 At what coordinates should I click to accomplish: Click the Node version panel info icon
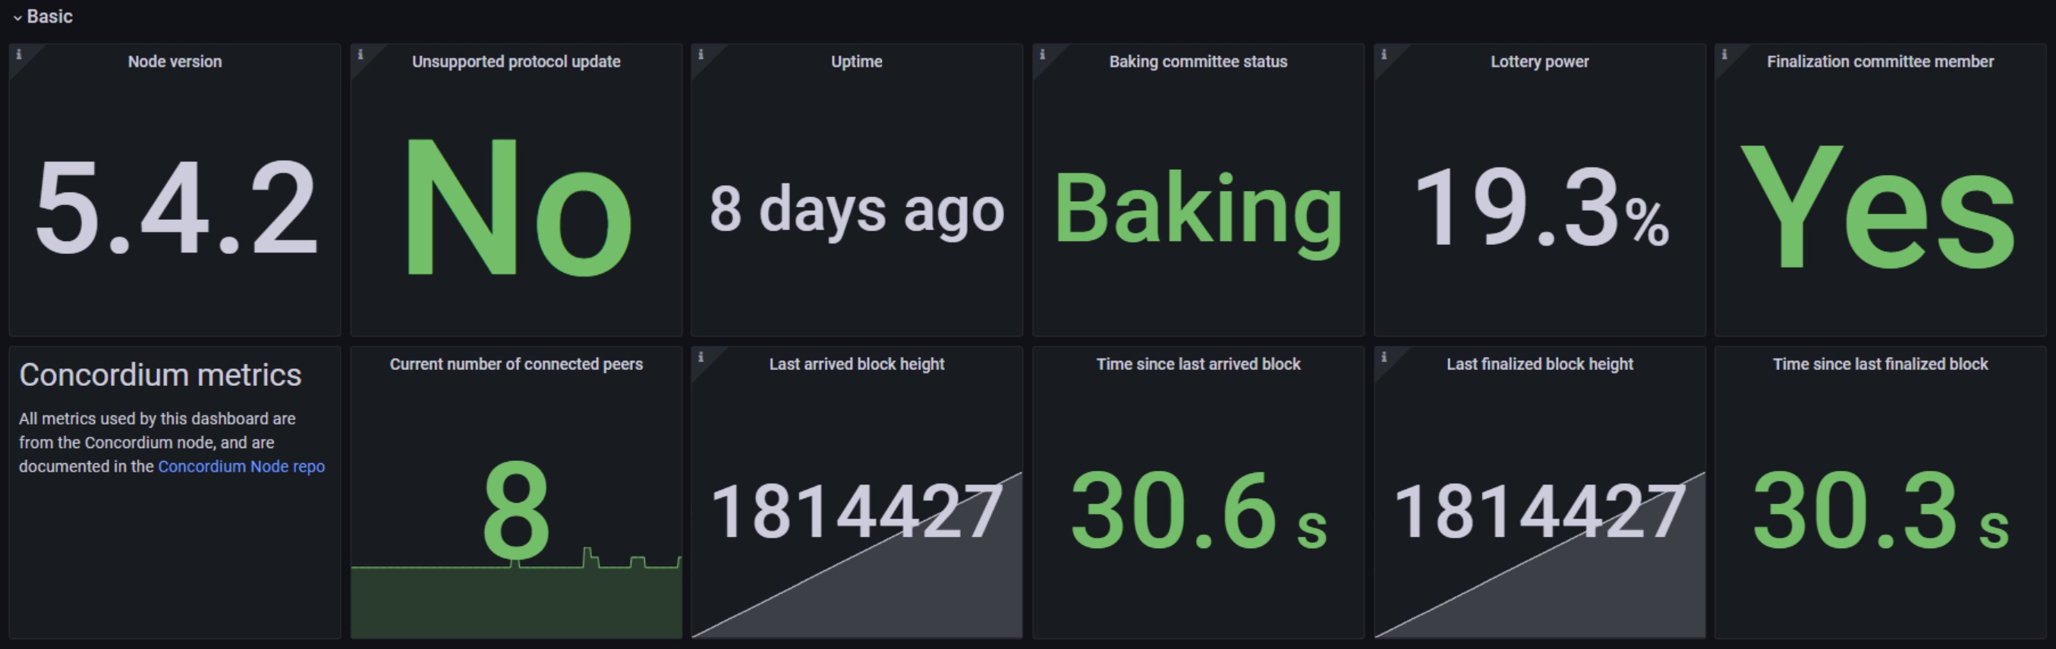[x=19, y=55]
